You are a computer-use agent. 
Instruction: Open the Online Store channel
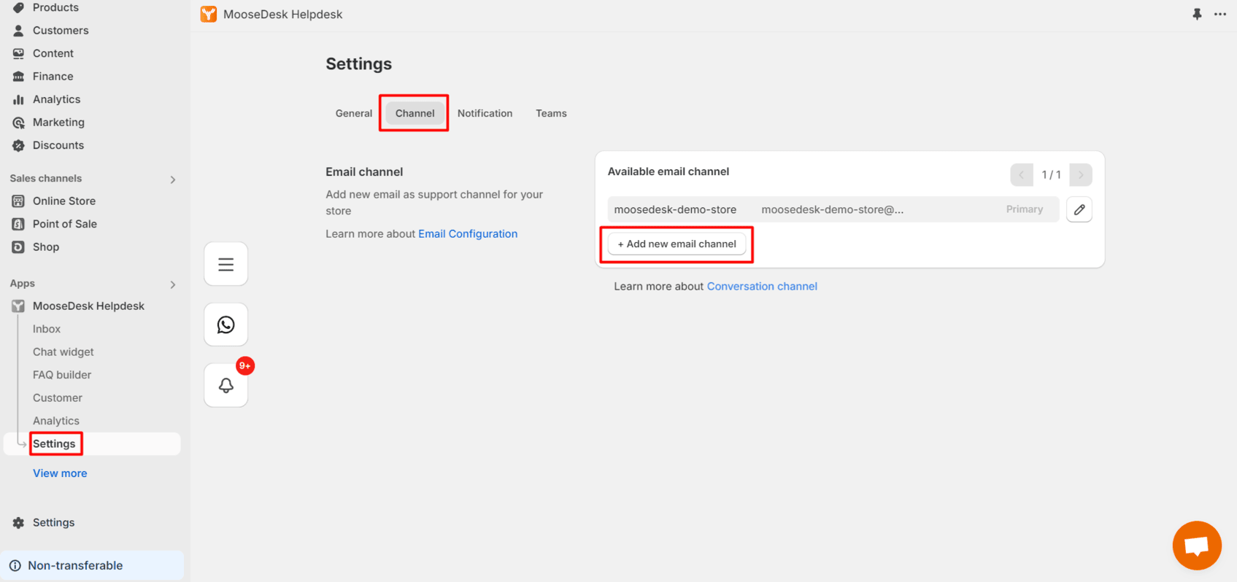point(64,201)
